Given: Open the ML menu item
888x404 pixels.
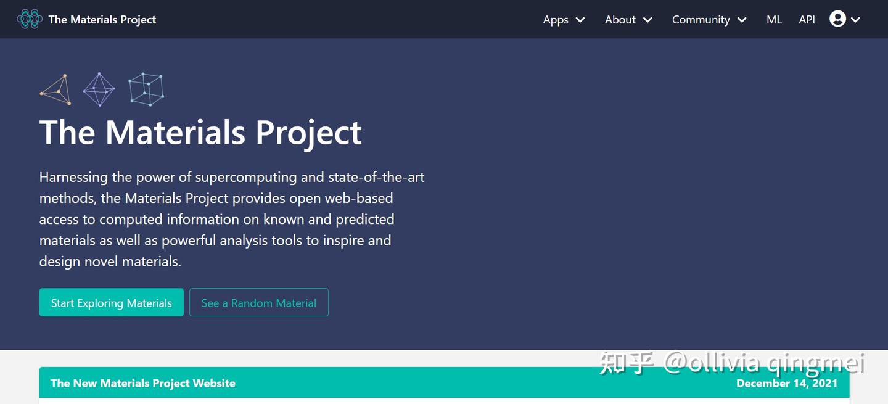Looking at the screenshot, I should click(774, 19).
